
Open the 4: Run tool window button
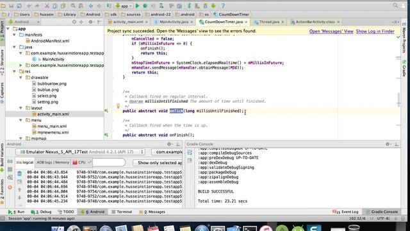16,212
